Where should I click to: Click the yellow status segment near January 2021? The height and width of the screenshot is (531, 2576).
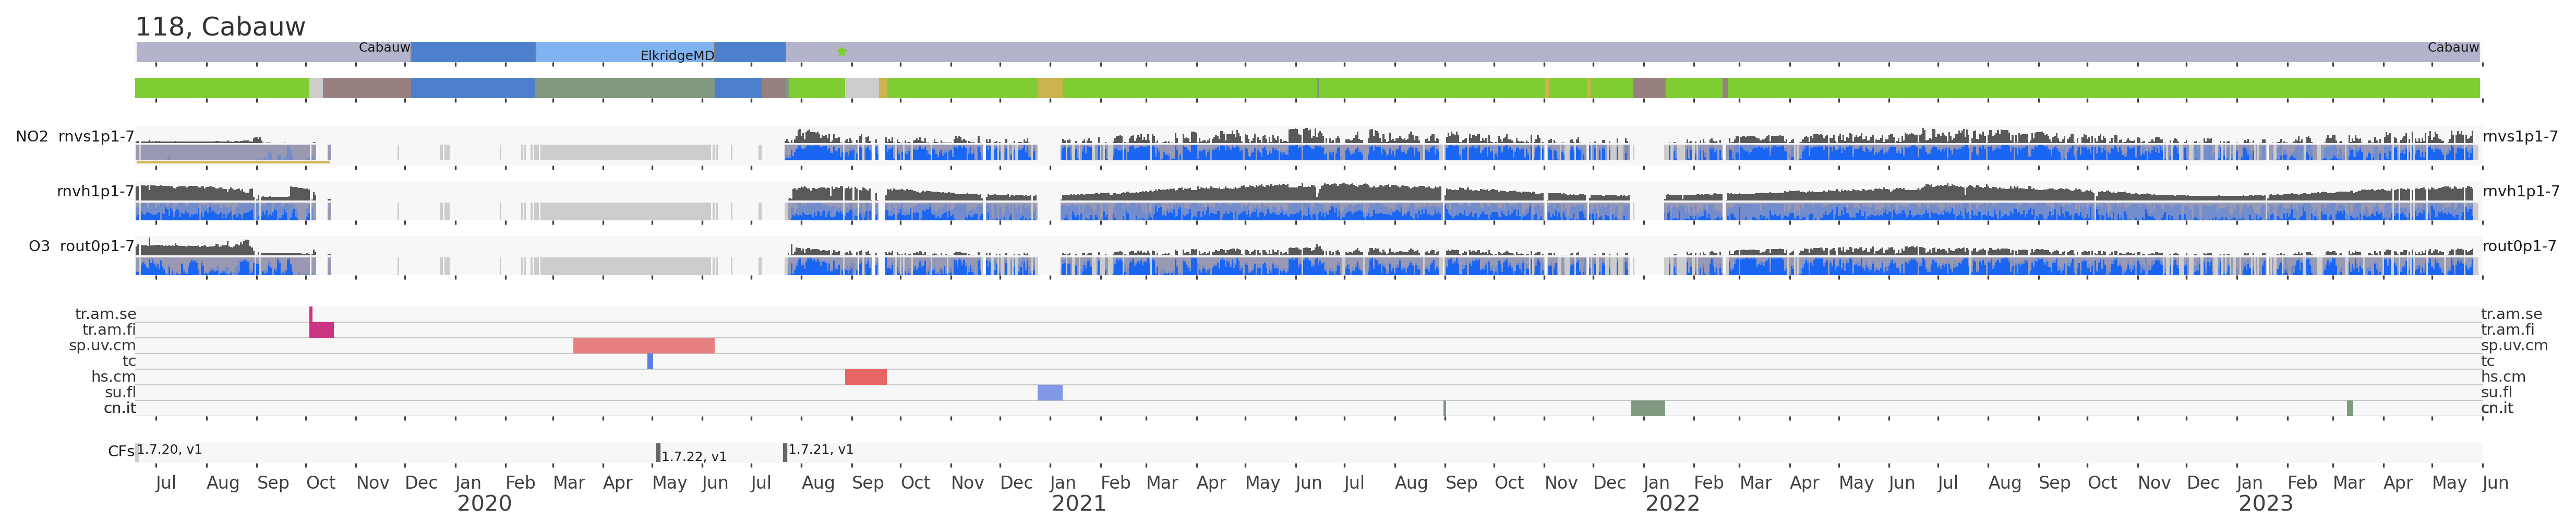pyautogui.click(x=1049, y=88)
